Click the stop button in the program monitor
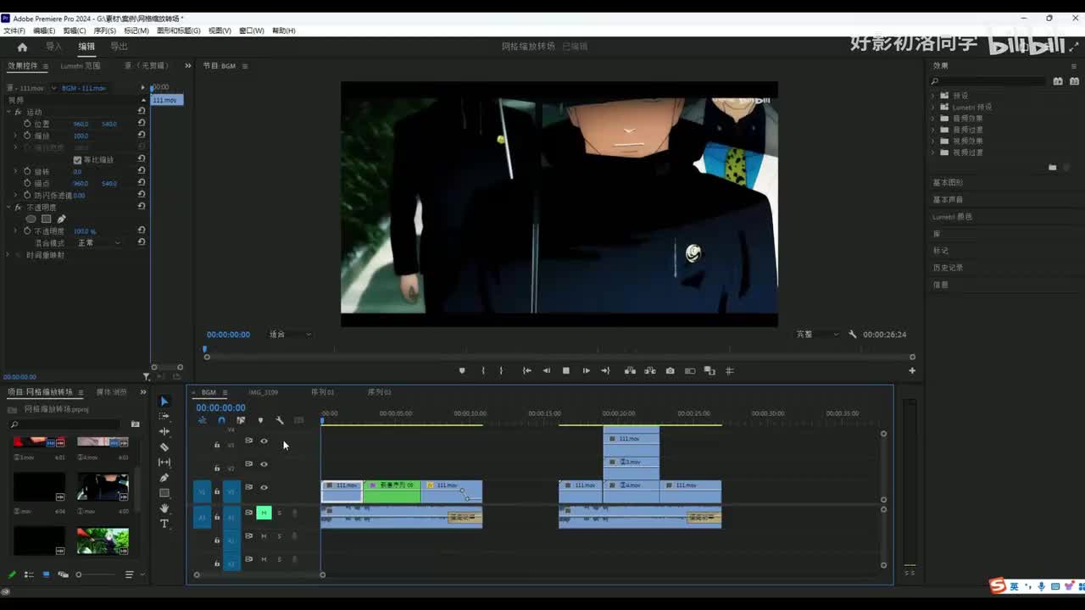 [566, 371]
